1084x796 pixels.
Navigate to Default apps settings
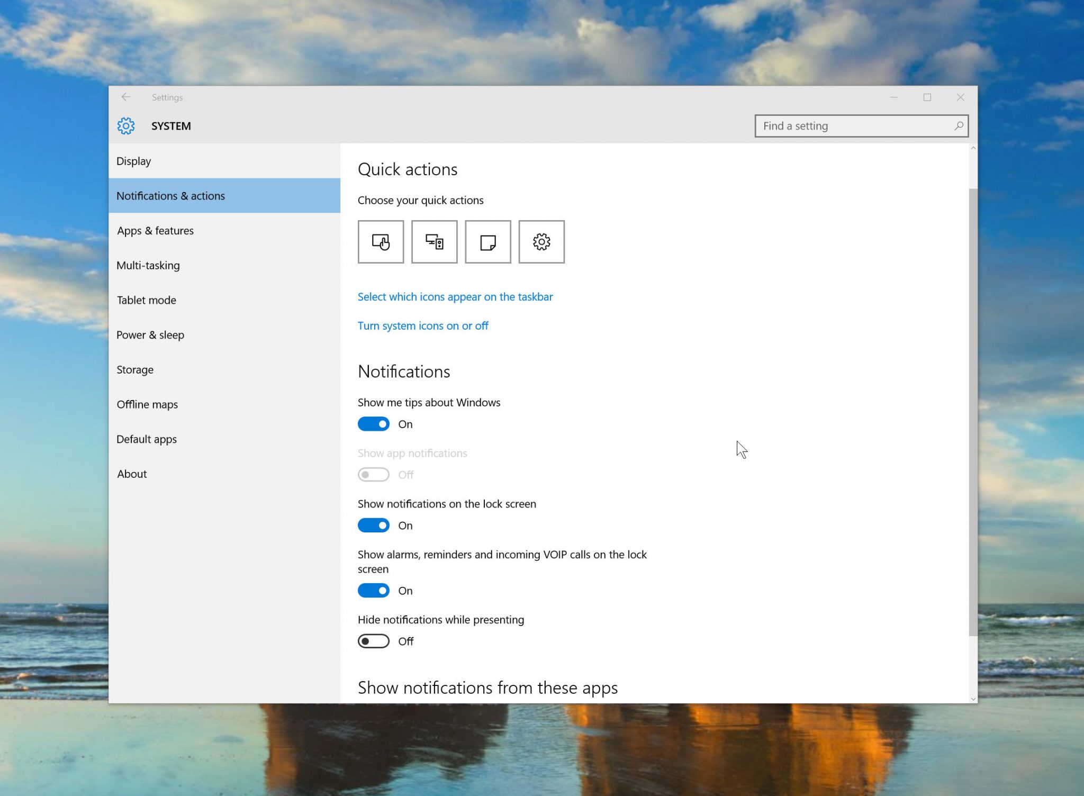point(147,438)
